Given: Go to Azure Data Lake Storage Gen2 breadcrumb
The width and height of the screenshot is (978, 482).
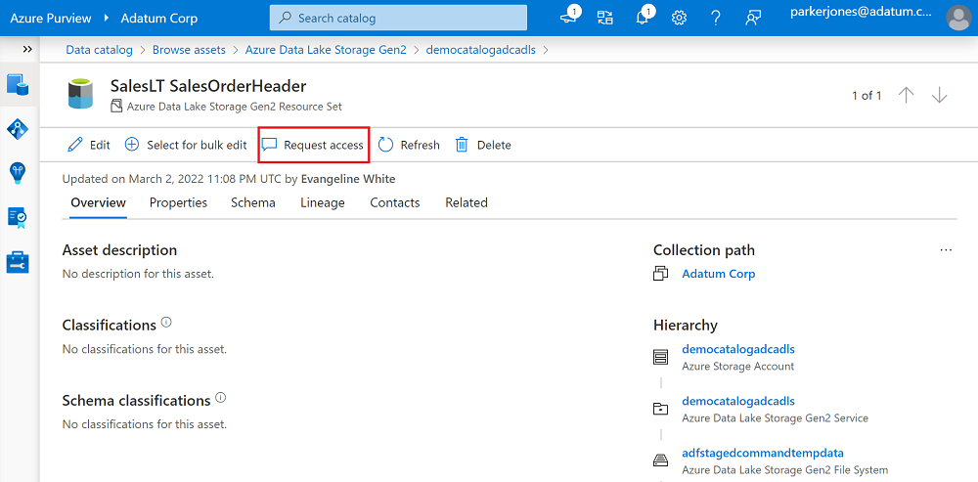Looking at the screenshot, I should 326,50.
